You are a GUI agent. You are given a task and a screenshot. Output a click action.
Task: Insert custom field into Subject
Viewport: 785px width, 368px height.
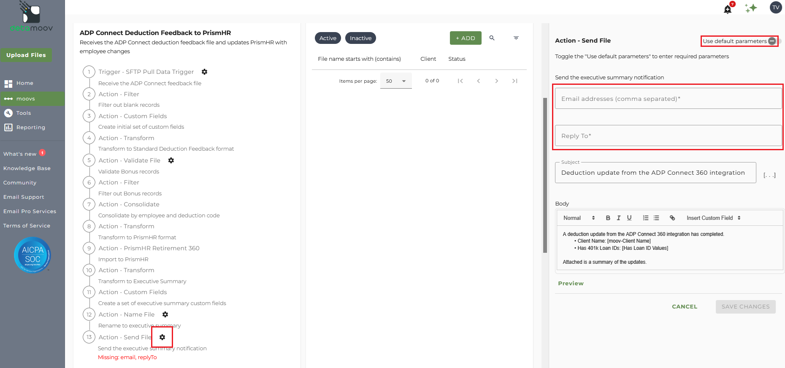[769, 175]
